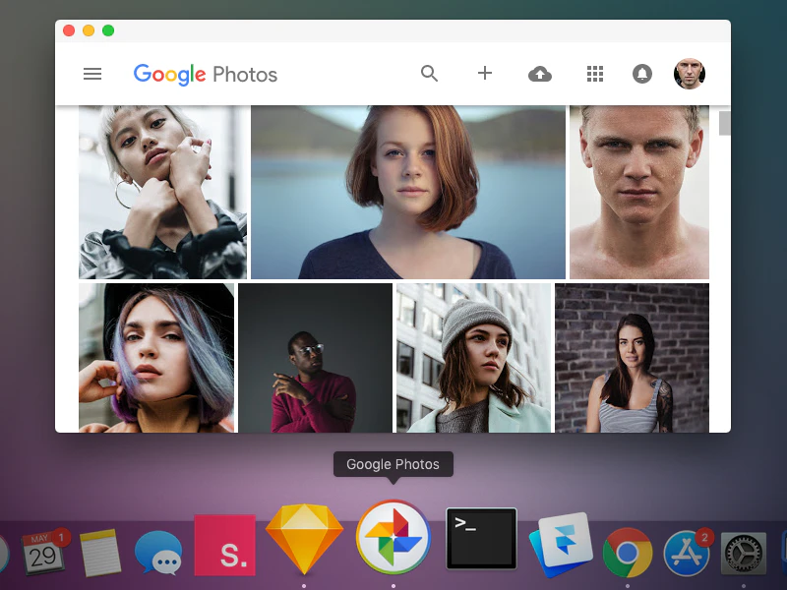Click the Google Photos logo
The image size is (787, 590).
[x=205, y=75]
